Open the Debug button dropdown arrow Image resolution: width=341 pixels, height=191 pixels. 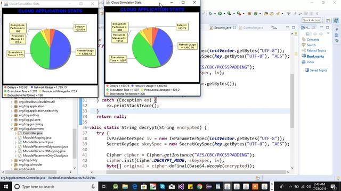coord(215,13)
